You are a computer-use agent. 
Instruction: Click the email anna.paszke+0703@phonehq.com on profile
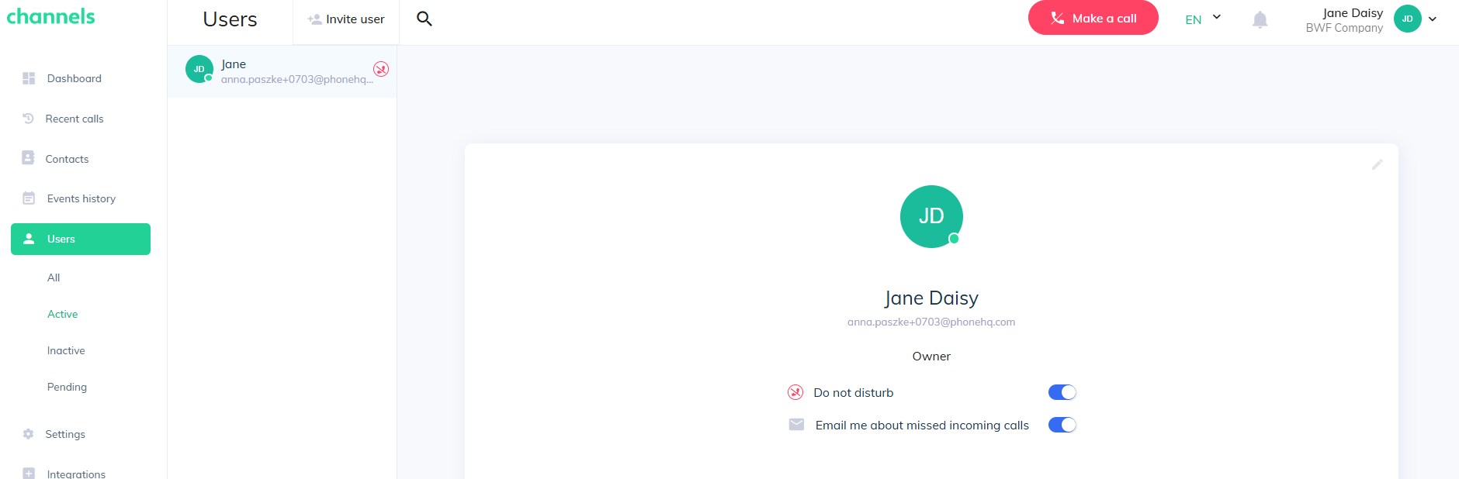tap(931, 322)
